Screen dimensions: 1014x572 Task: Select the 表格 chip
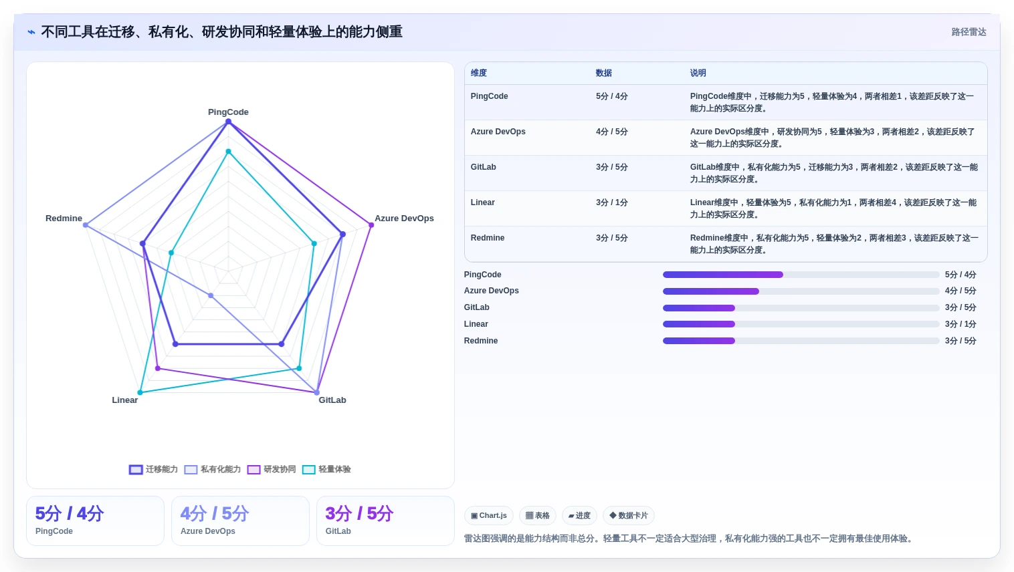pyautogui.click(x=538, y=516)
